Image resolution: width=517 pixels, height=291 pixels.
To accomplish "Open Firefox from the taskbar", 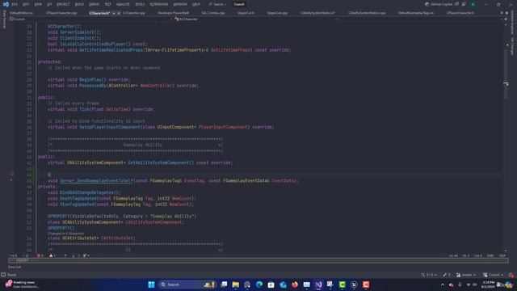I will tap(295, 285).
